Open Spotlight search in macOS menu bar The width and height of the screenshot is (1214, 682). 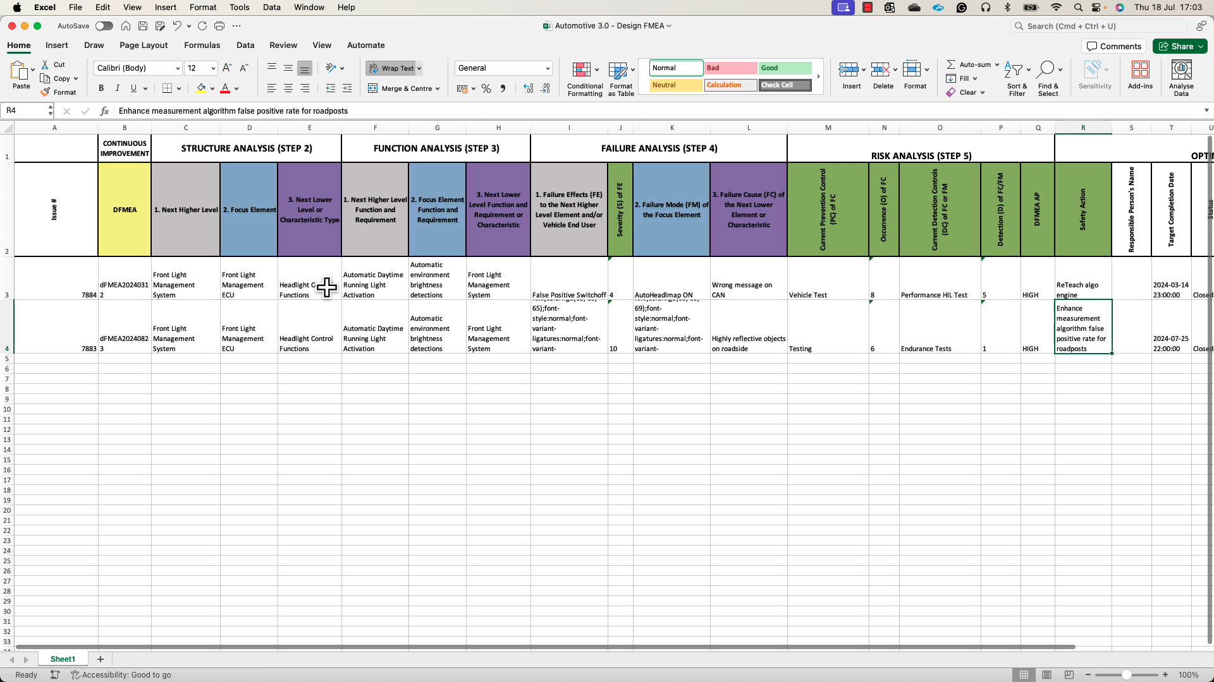(1077, 8)
